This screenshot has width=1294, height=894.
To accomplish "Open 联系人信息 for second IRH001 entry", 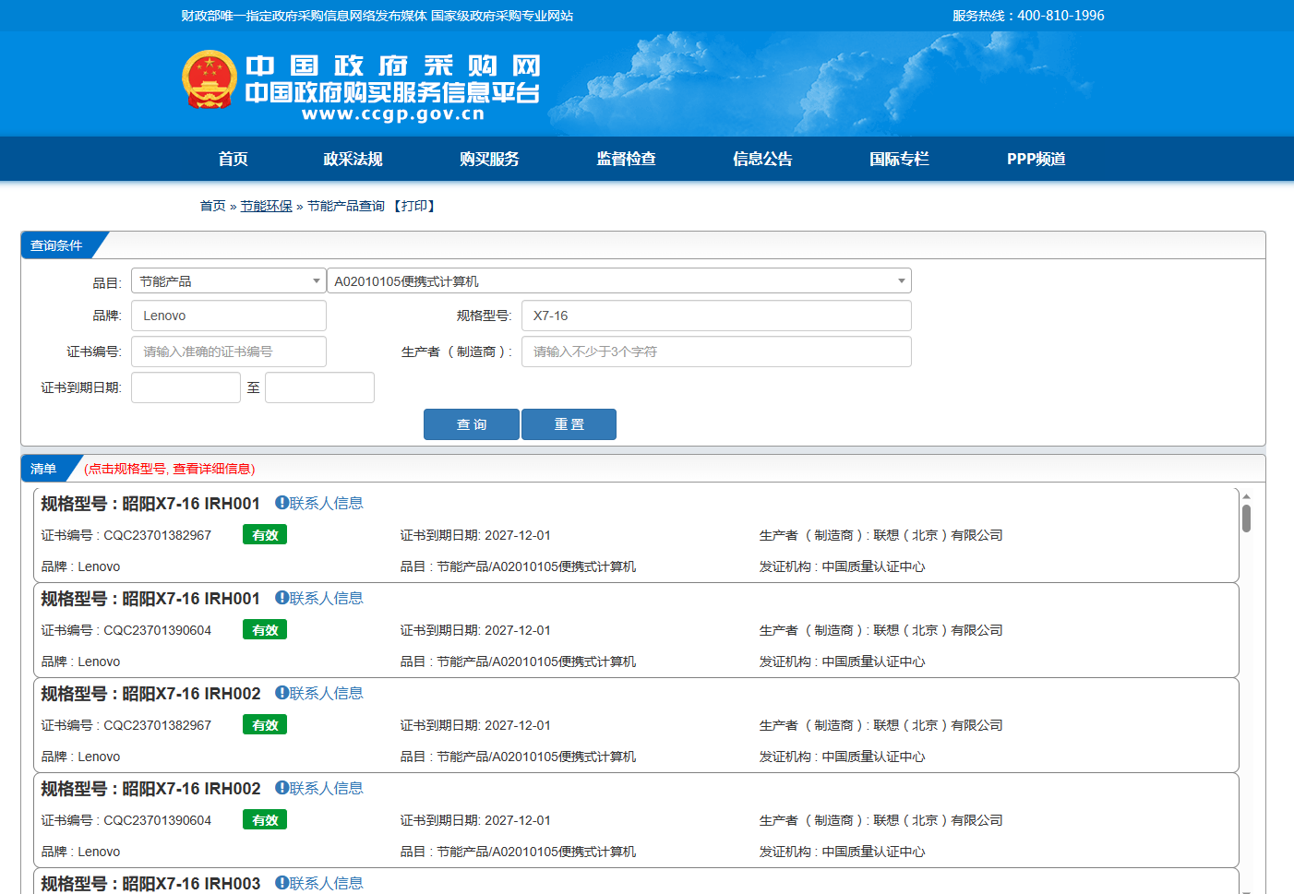I will click(326, 598).
